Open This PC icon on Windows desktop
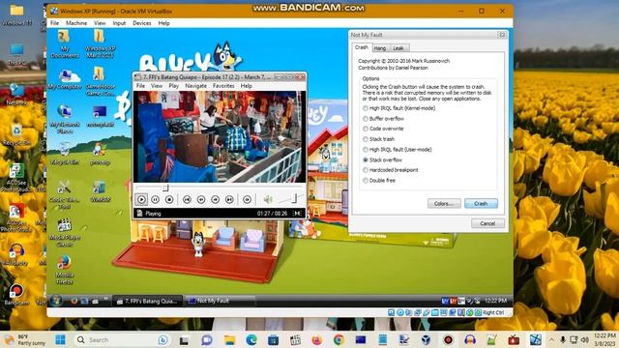The height and width of the screenshot is (348, 619). 16,54
